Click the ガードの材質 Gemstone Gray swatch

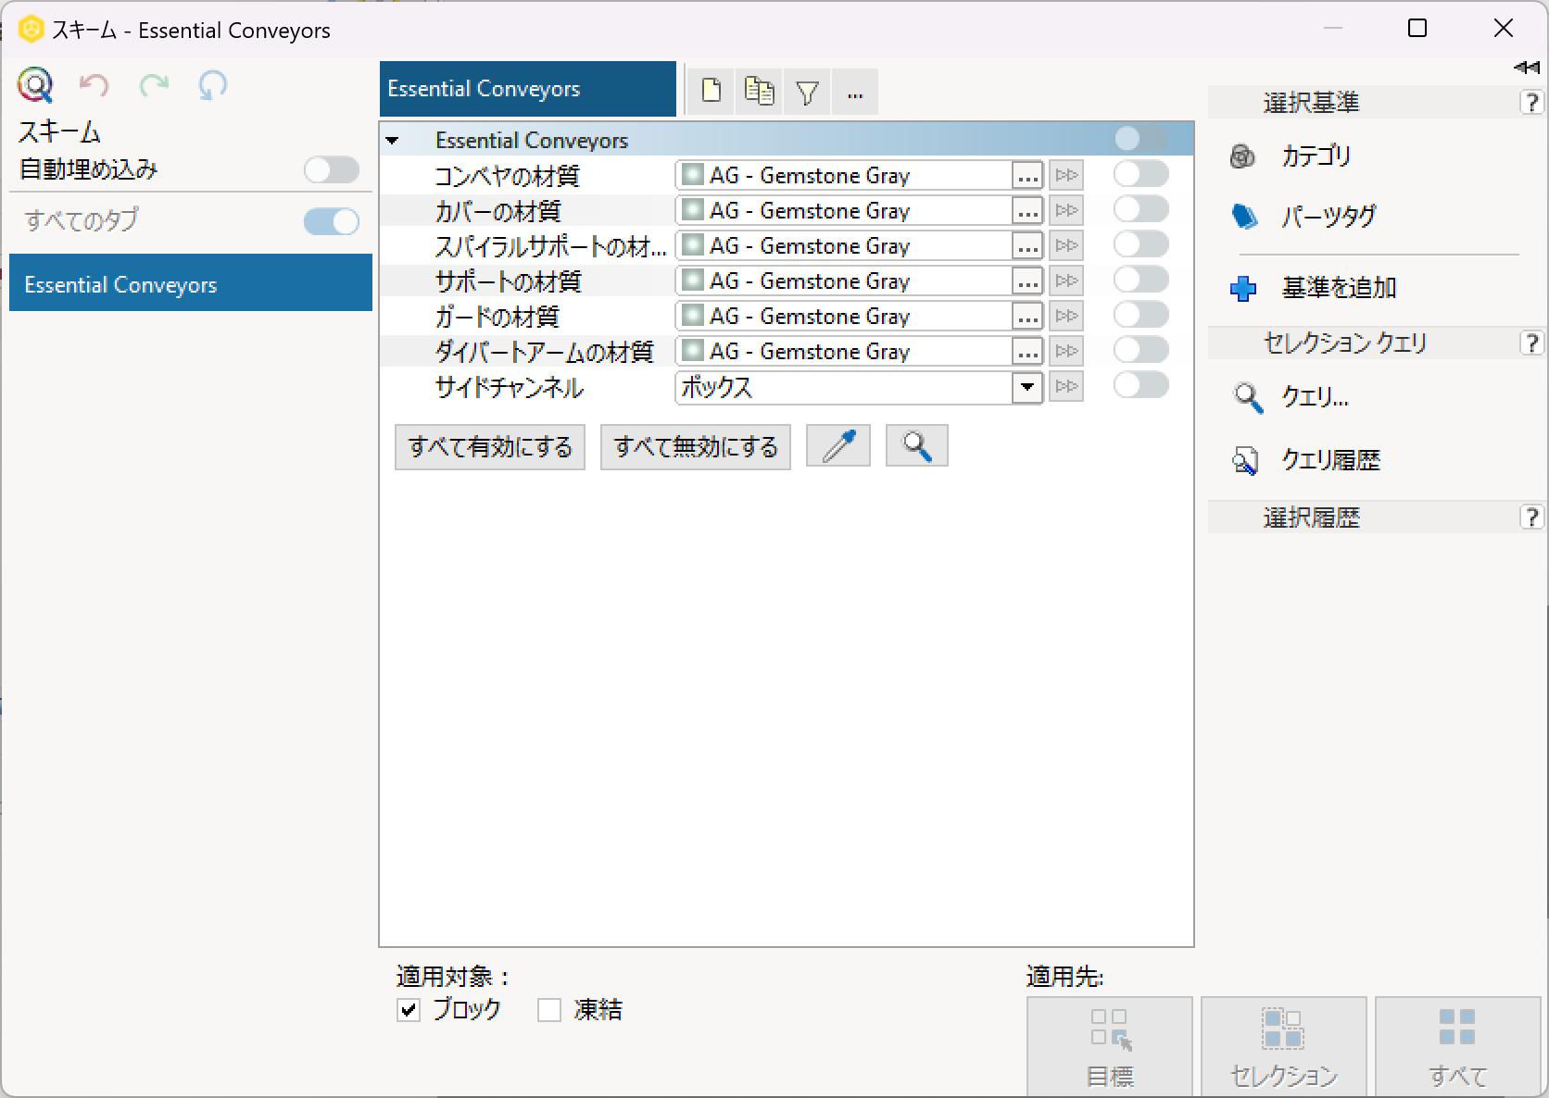[x=691, y=316]
